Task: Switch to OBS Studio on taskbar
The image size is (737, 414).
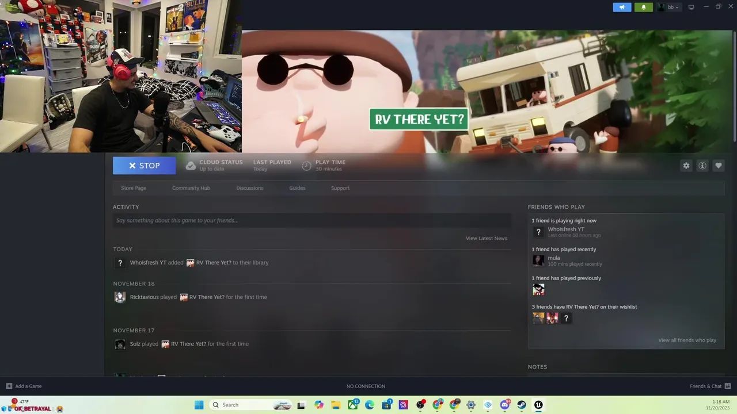Action: click(421, 405)
